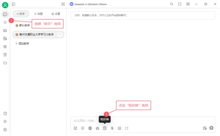The image size is (220, 136).
Task: Click the @ mention model icon
Action: coord(83,128)
